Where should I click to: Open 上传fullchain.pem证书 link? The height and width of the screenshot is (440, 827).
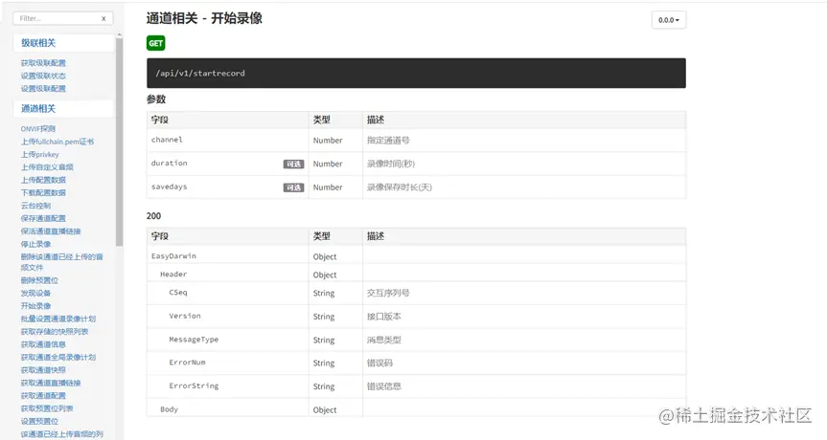tap(57, 142)
